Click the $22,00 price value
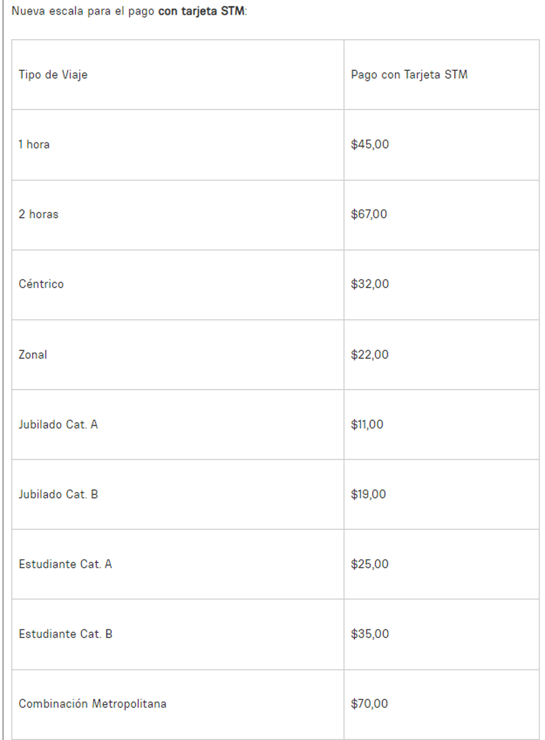545x740 pixels. pos(370,355)
